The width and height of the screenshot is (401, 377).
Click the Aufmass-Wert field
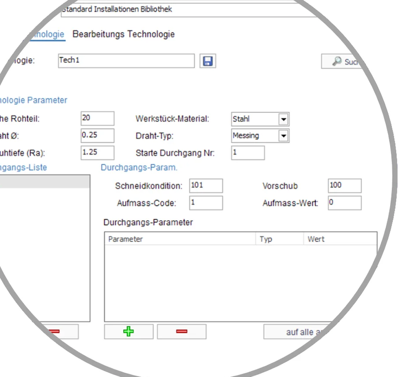(x=345, y=203)
